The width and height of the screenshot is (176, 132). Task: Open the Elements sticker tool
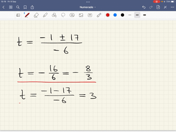click(x=72, y=15)
